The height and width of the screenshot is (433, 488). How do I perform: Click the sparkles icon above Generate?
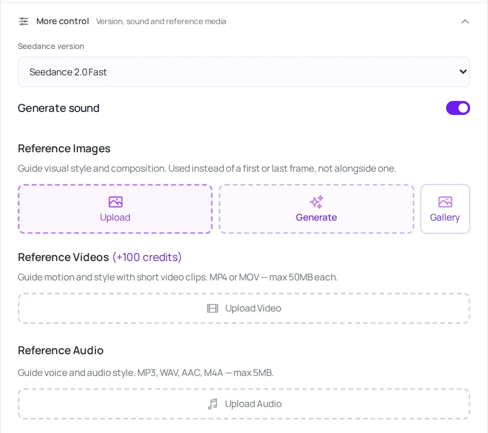point(316,202)
